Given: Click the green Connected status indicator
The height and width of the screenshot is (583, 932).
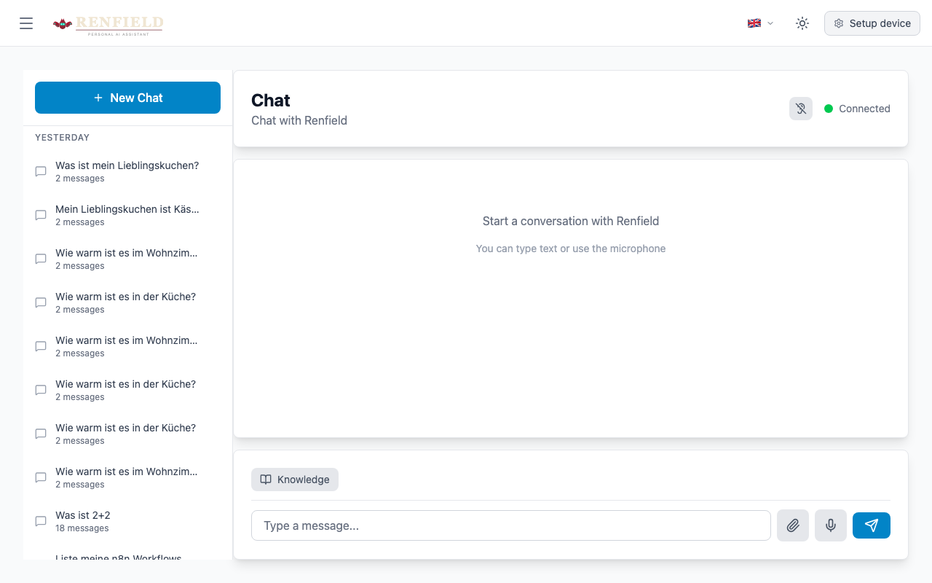Looking at the screenshot, I should point(828,108).
